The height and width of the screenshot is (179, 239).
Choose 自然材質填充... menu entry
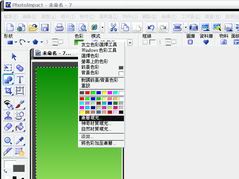coord(102,129)
